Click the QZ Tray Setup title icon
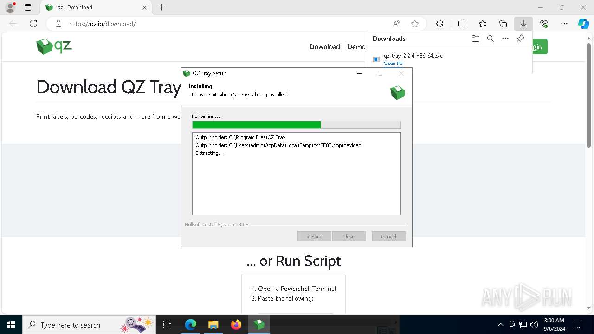The width and height of the screenshot is (594, 334). [x=187, y=73]
